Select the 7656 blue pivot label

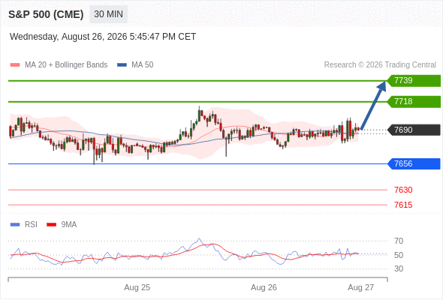click(x=414, y=163)
